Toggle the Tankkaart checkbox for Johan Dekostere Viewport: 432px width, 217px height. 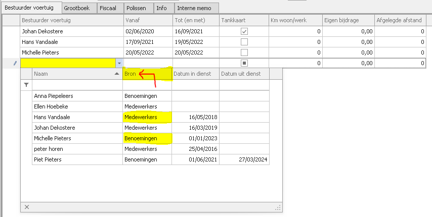tap(244, 31)
